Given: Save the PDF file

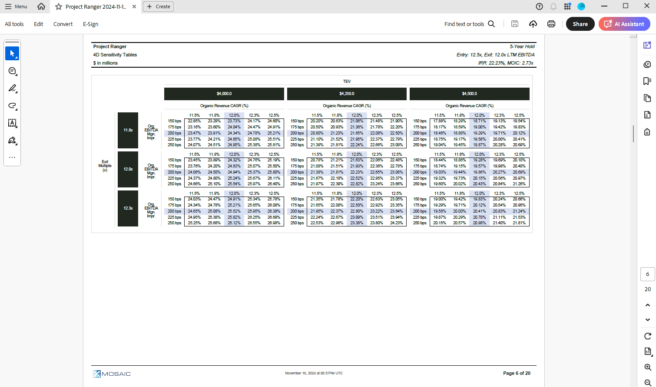Looking at the screenshot, I should (514, 24).
